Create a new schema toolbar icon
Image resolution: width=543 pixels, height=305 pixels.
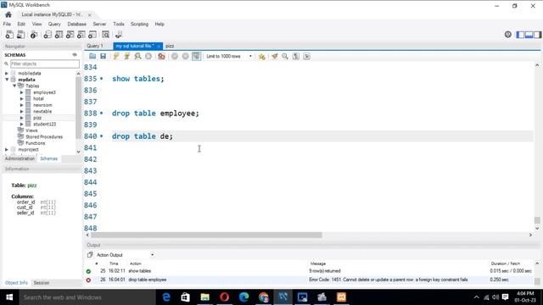point(48,35)
